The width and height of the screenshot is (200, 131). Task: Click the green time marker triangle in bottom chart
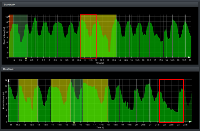pos(74,122)
